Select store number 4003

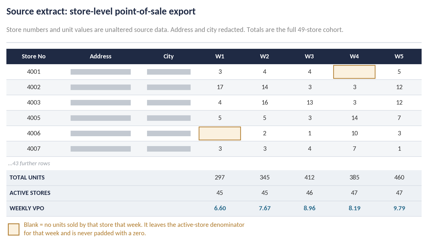(x=34, y=103)
